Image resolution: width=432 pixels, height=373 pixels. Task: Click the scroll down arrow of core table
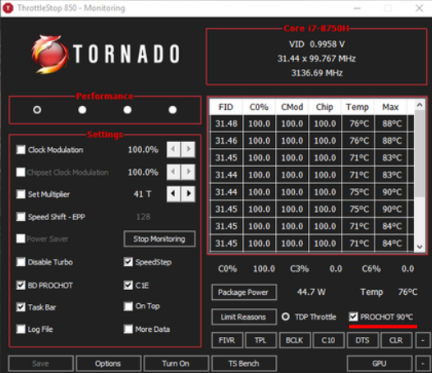(420, 246)
